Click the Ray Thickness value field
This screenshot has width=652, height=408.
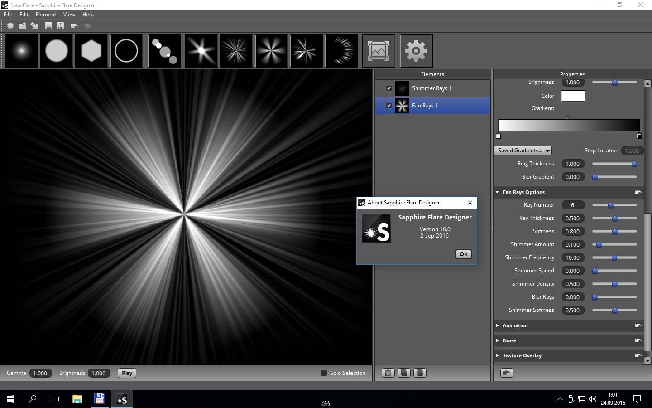572,218
